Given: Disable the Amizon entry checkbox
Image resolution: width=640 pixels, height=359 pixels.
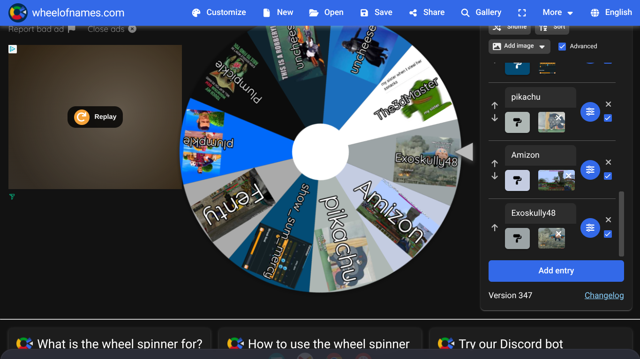Looking at the screenshot, I should 608,176.
